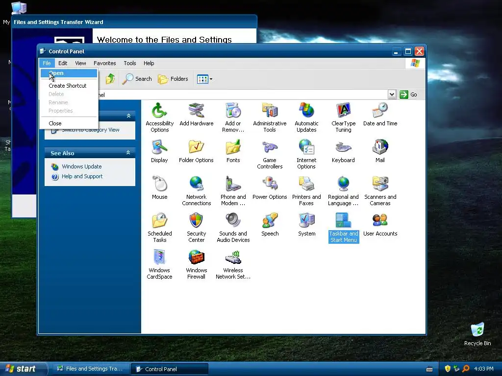Click the tray clock showing 4:03 PM
Image resolution: width=502 pixels, height=376 pixels.
(483, 369)
